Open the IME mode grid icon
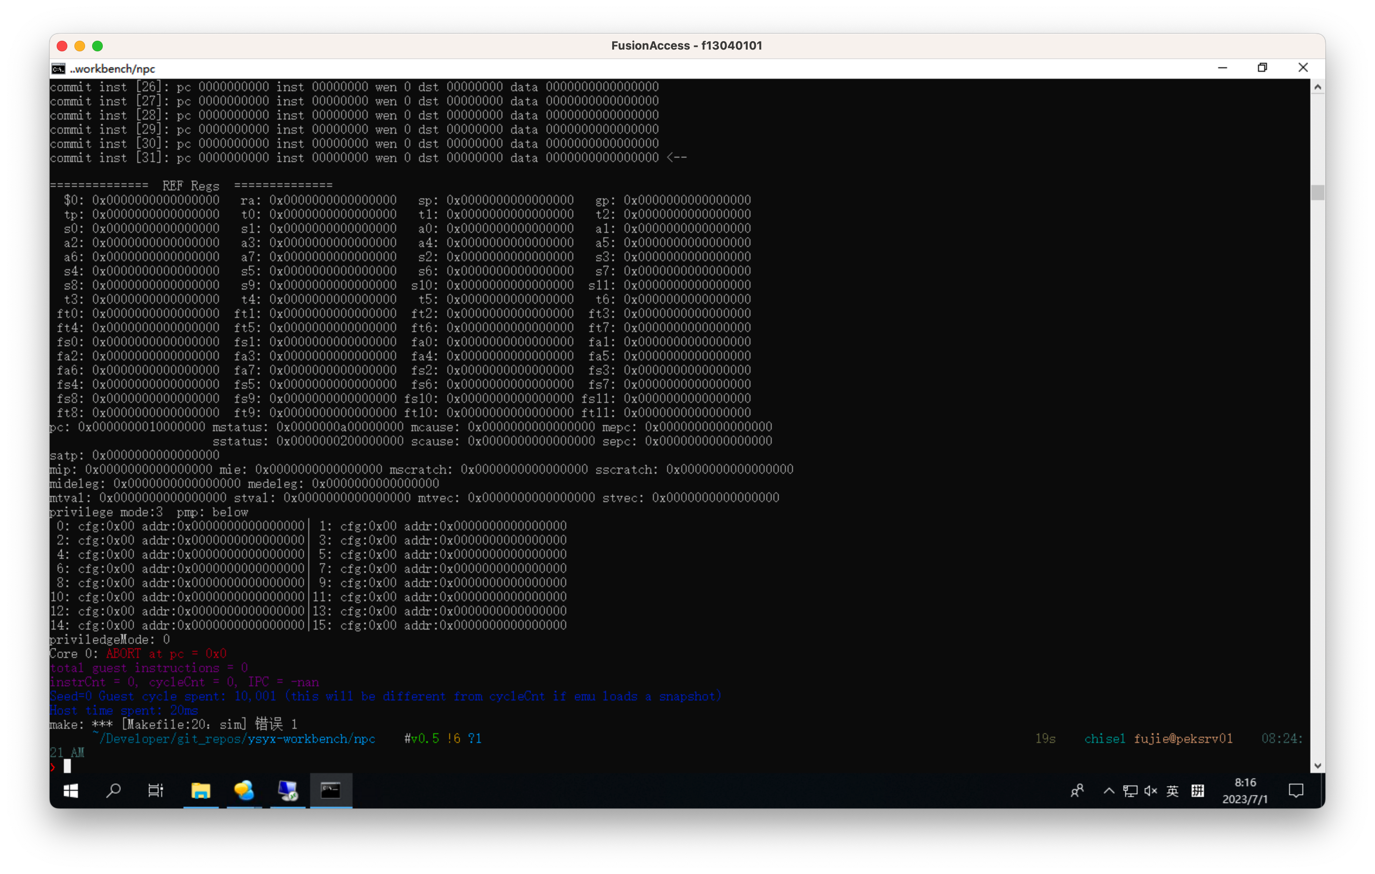 click(1197, 791)
